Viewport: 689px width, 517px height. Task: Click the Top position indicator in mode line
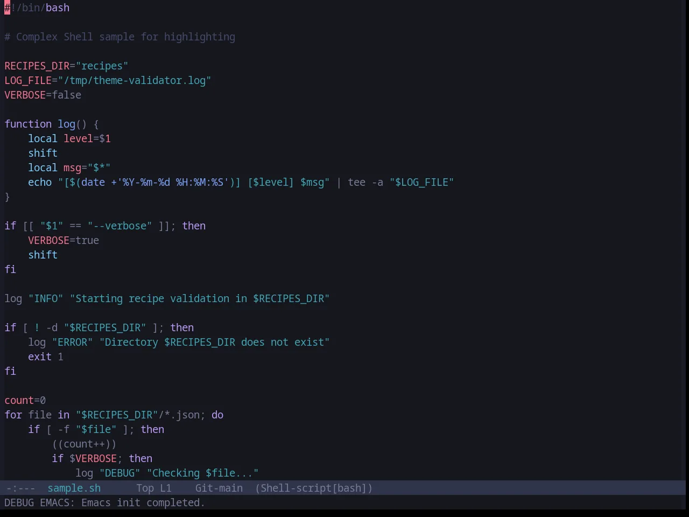tap(145, 488)
